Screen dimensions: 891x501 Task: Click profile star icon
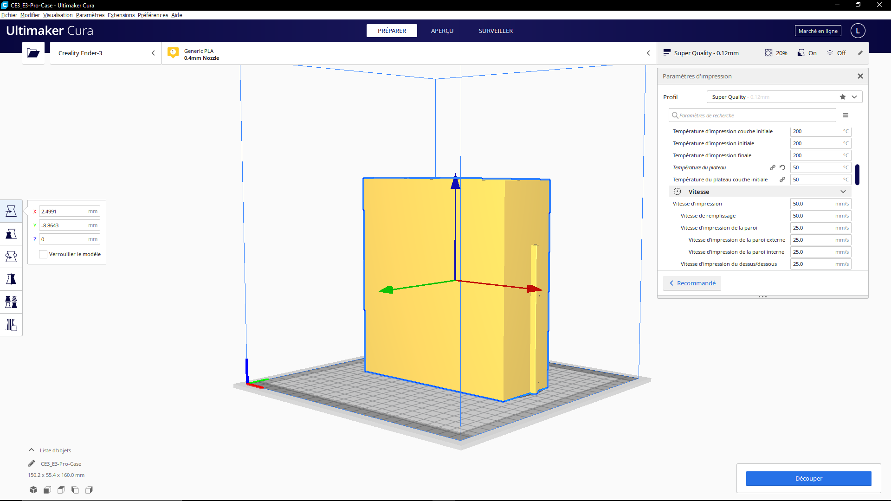coord(843,97)
